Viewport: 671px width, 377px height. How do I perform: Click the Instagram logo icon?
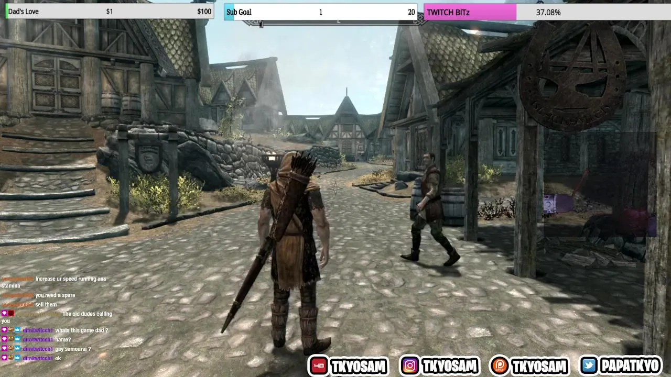pos(410,365)
